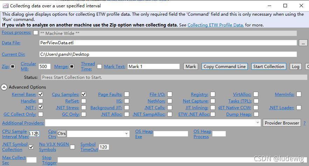Enable the No V3.X NGEN Symbols checkbox
Viewport: 309px width, 166px height.
[72, 147]
